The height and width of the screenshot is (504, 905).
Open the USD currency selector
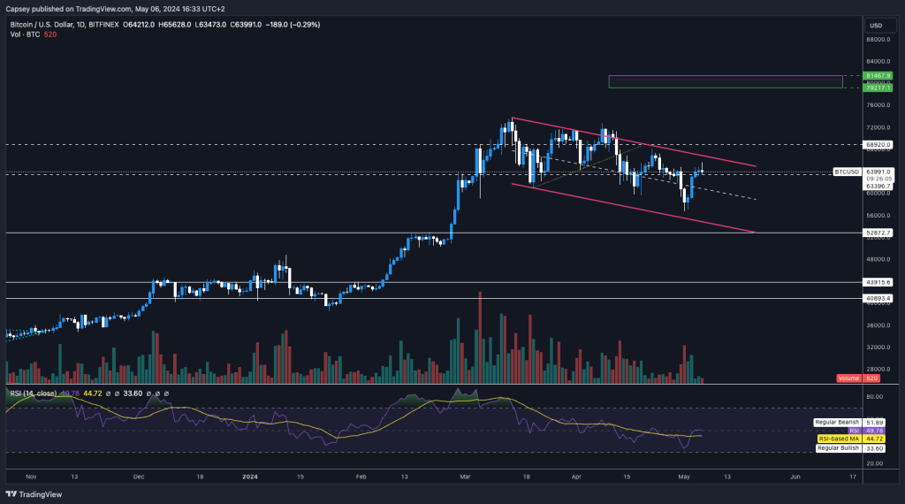[x=879, y=26]
